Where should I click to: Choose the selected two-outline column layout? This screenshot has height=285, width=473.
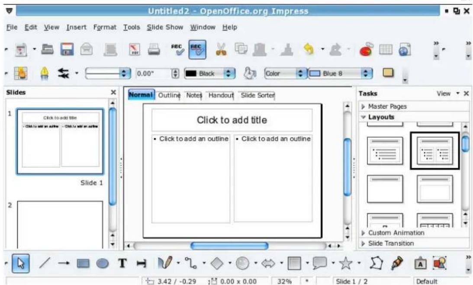click(434, 151)
